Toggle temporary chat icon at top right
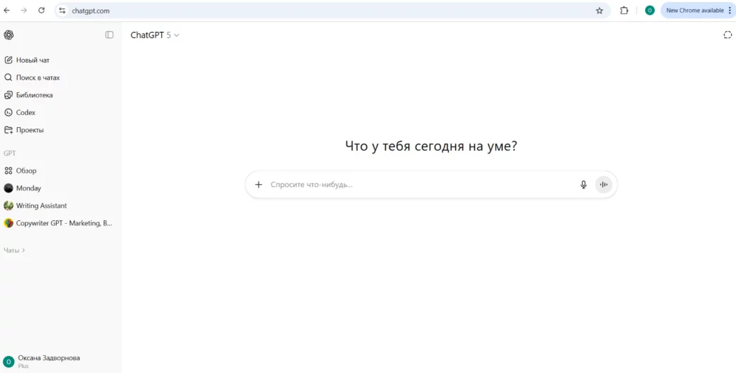Viewport: 736px width, 373px height. click(727, 35)
